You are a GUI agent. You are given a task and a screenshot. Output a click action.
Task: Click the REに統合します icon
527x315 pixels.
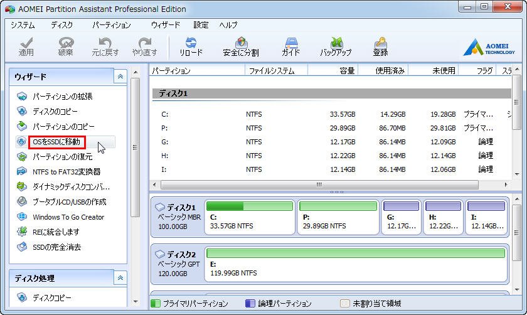pyautogui.click(x=22, y=232)
